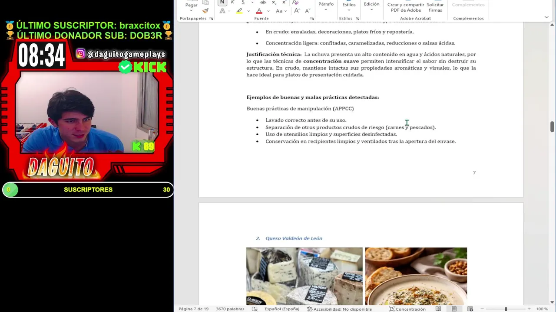Click bullet 'Uso de utensilios limpios' line
Image resolution: width=556 pixels, height=312 pixels.
click(331, 134)
